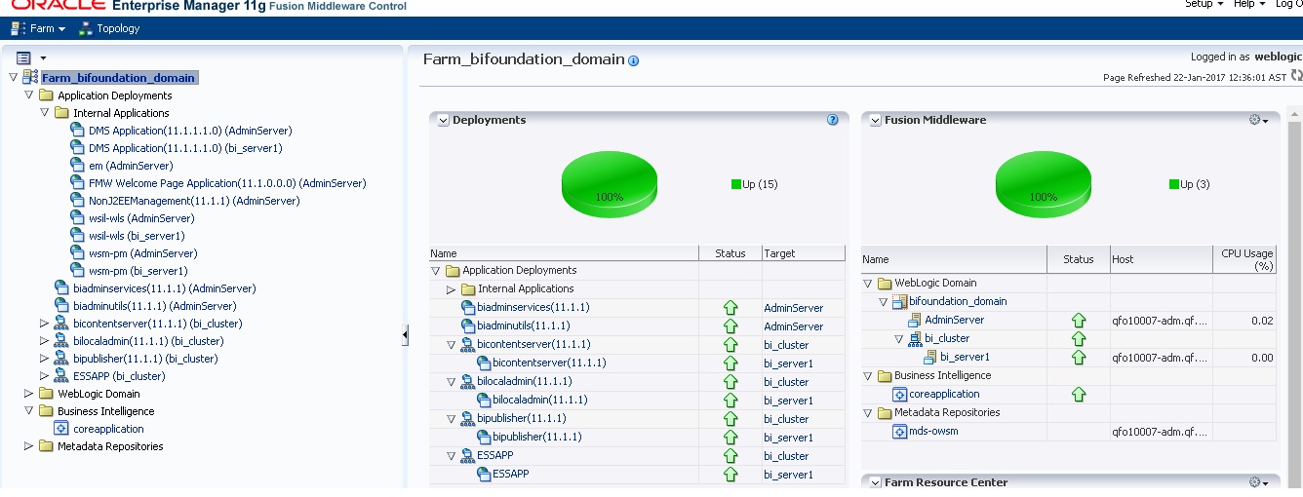Collapse bicontentserver(11.1.1) group in Deployments table
Image resolution: width=1303 pixels, height=497 pixels.
point(452,345)
